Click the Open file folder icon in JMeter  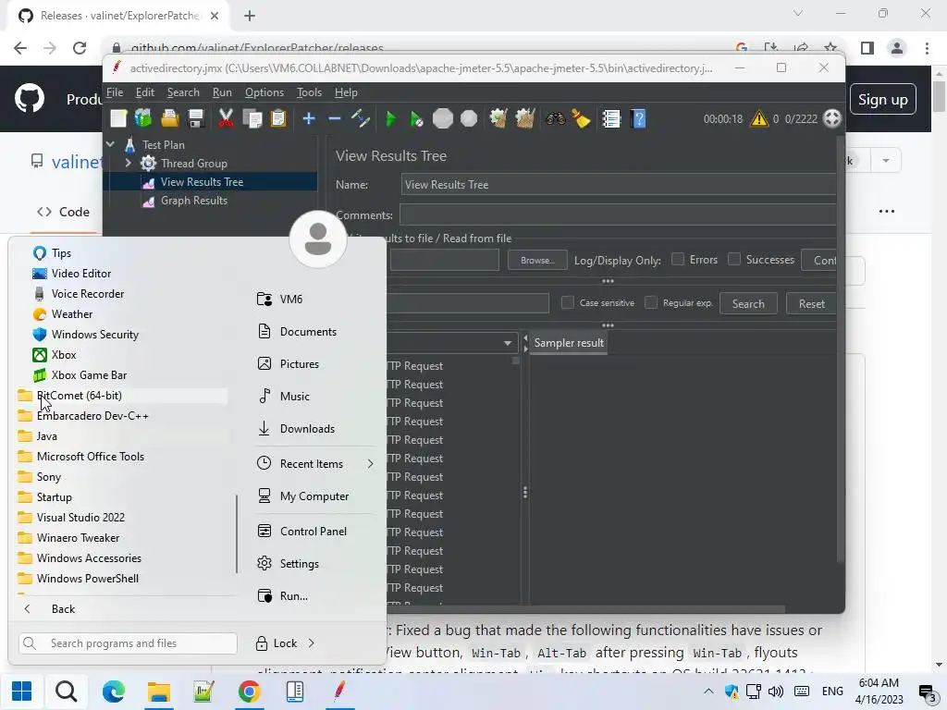click(x=170, y=118)
